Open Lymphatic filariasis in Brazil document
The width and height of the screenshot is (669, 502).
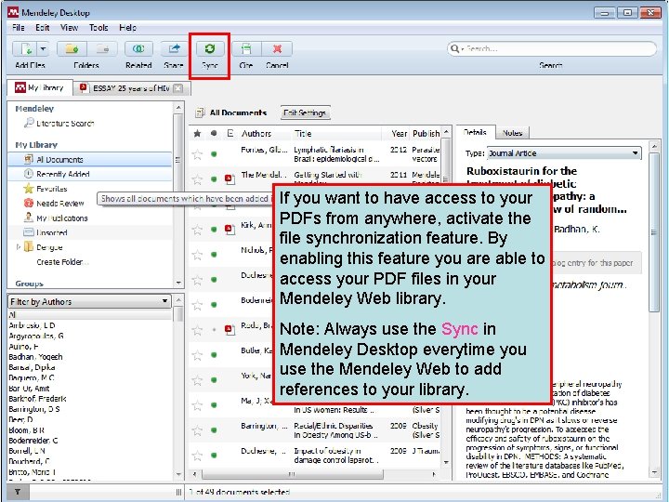336,154
